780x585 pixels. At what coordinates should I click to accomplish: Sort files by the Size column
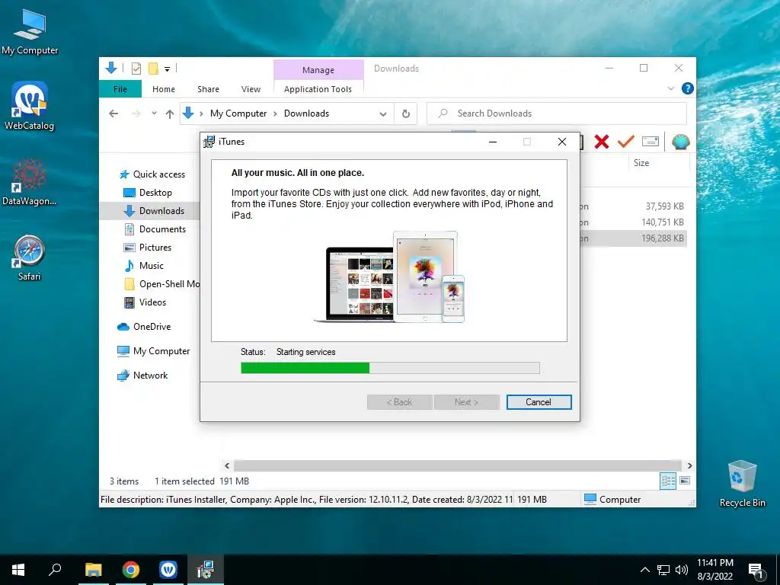pyautogui.click(x=641, y=163)
